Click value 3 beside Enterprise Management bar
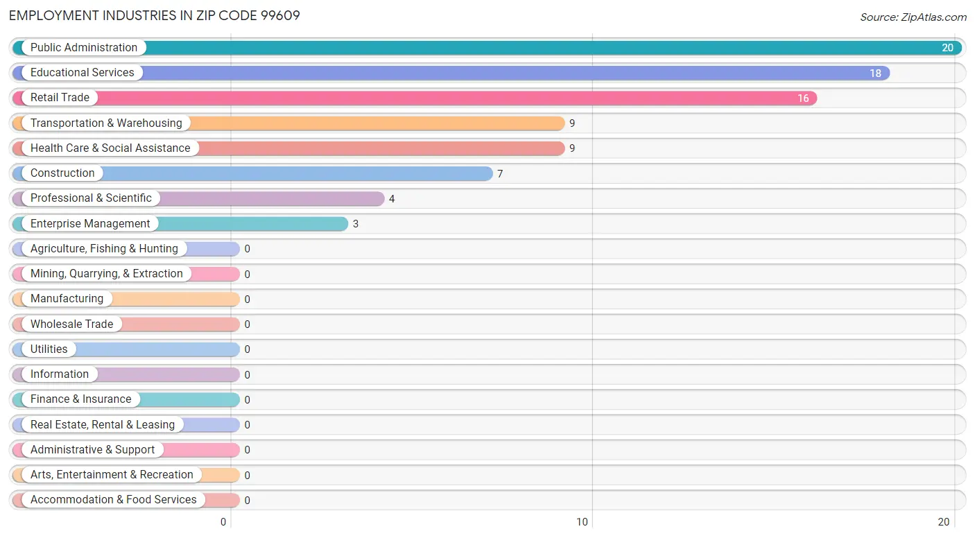The height and width of the screenshot is (538, 975). (x=356, y=225)
